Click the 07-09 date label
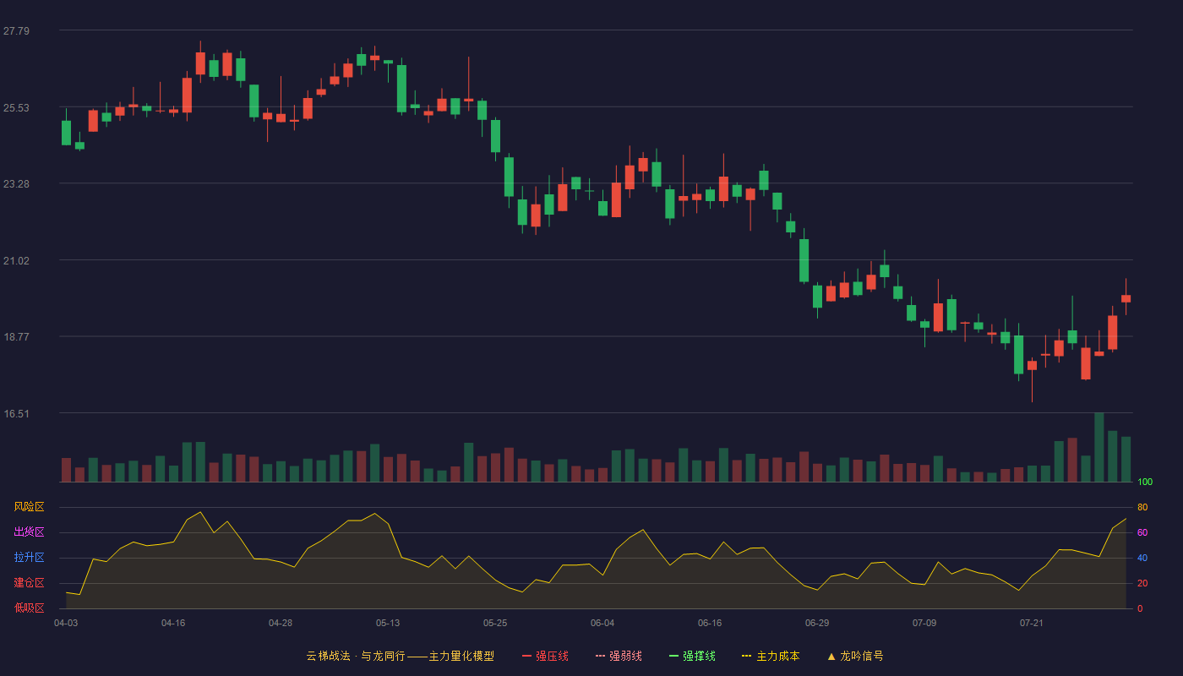This screenshot has height=676, width=1183. point(924,623)
